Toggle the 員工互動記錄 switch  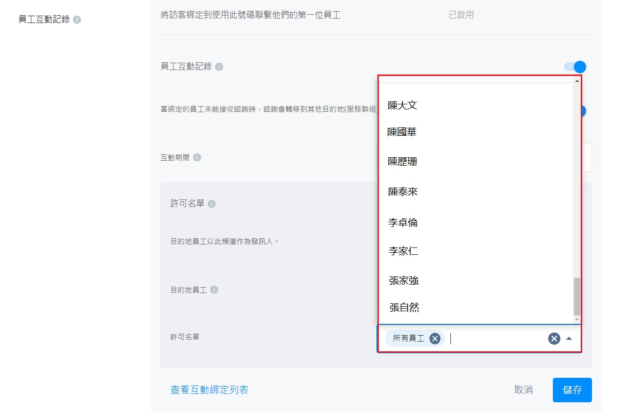coord(574,67)
